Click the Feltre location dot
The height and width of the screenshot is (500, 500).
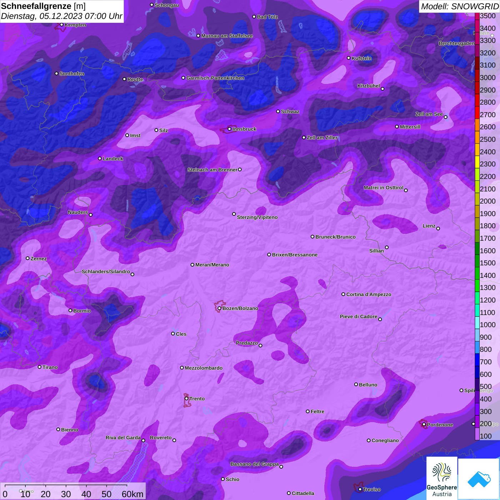[x=308, y=411]
